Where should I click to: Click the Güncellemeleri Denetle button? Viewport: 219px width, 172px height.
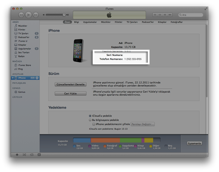click(x=70, y=84)
